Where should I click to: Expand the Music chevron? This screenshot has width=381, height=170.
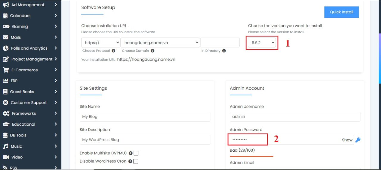point(56,146)
